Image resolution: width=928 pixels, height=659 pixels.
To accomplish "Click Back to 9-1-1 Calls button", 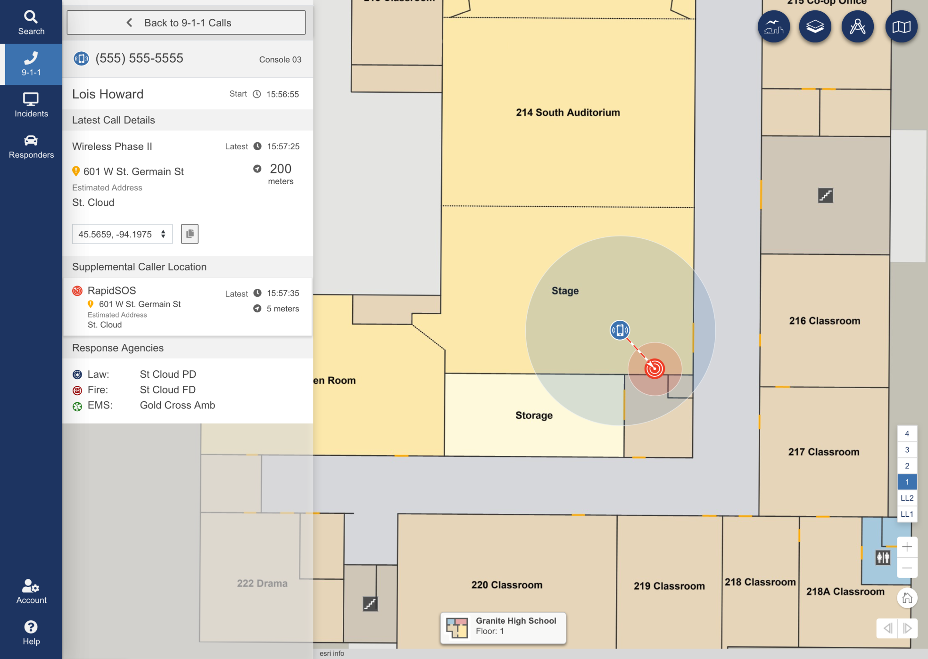I will (186, 23).
